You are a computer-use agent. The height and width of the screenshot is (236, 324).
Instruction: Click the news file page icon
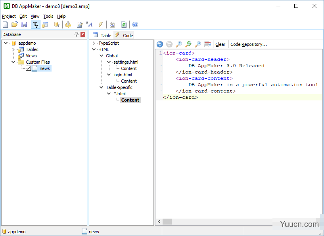tap(35, 68)
